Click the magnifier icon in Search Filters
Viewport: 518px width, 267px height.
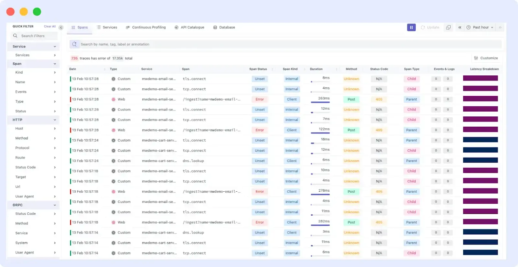[x=15, y=36]
